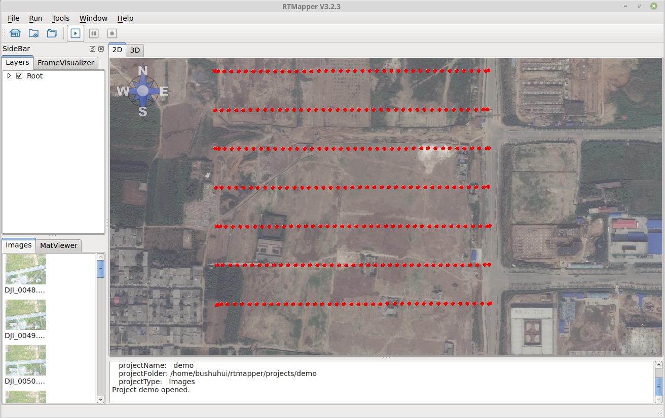Switch to the FrameVisualizer tab
Viewport: 665px width, 418px height.
(x=65, y=63)
